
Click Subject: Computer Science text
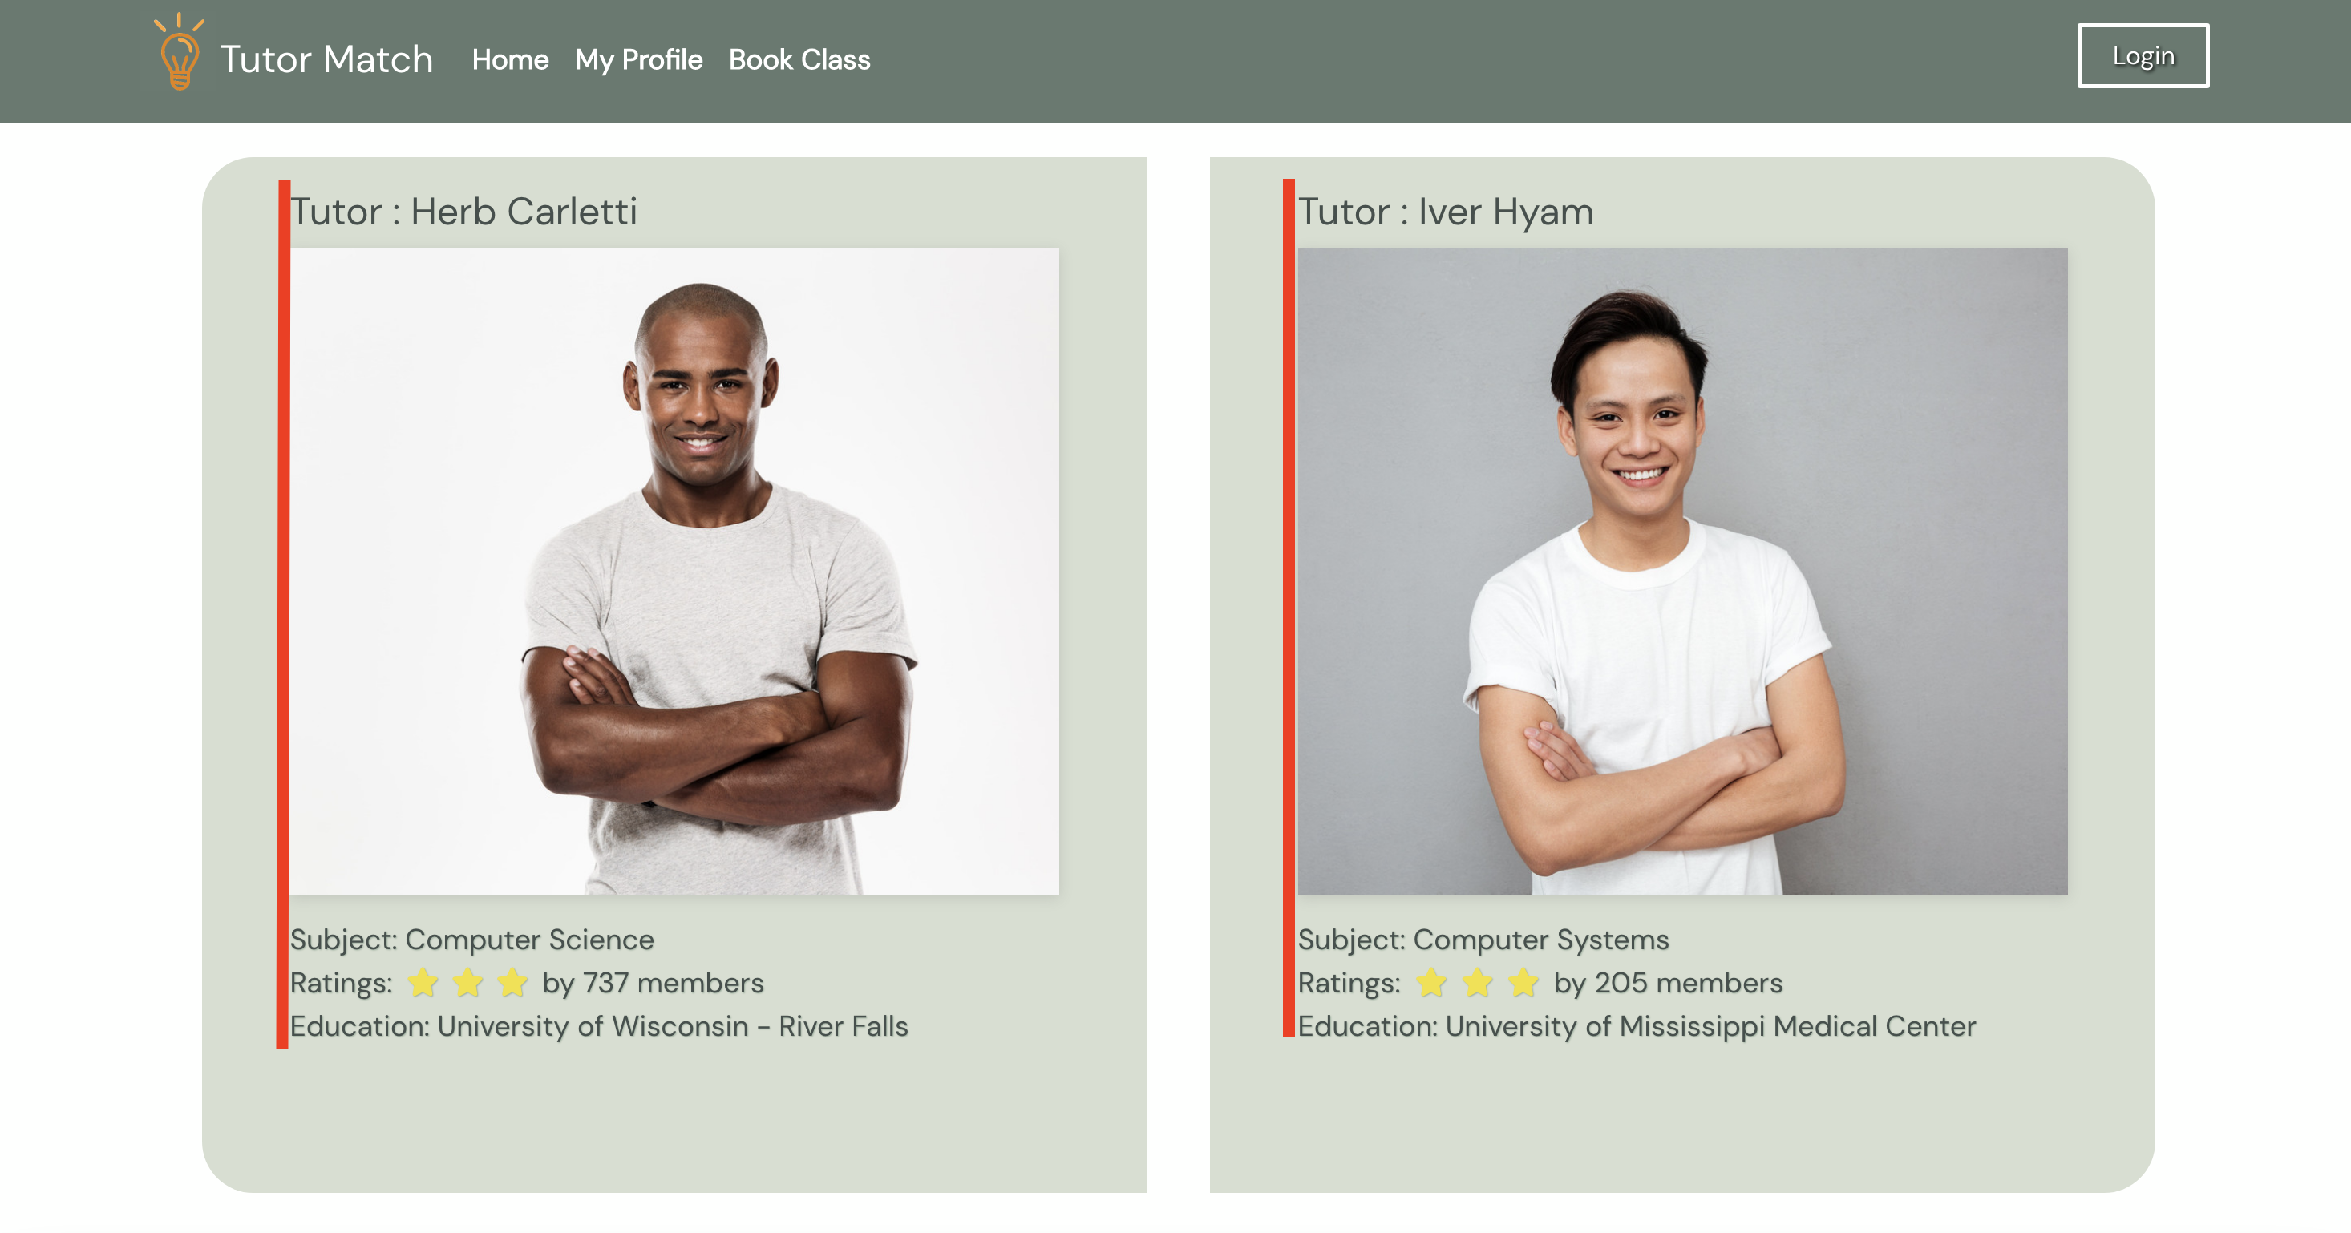click(471, 939)
